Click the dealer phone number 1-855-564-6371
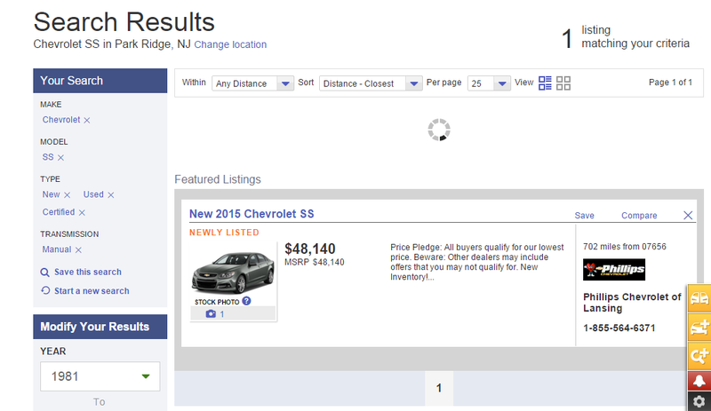711x411 pixels. click(619, 328)
